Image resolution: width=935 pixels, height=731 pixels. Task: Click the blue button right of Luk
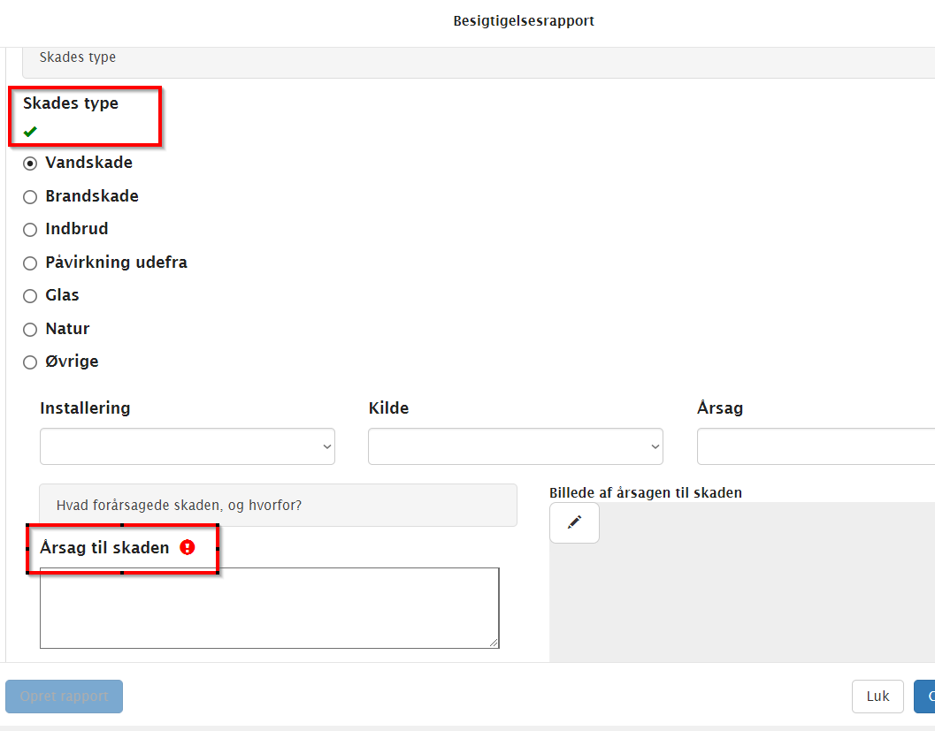tap(925, 697)
